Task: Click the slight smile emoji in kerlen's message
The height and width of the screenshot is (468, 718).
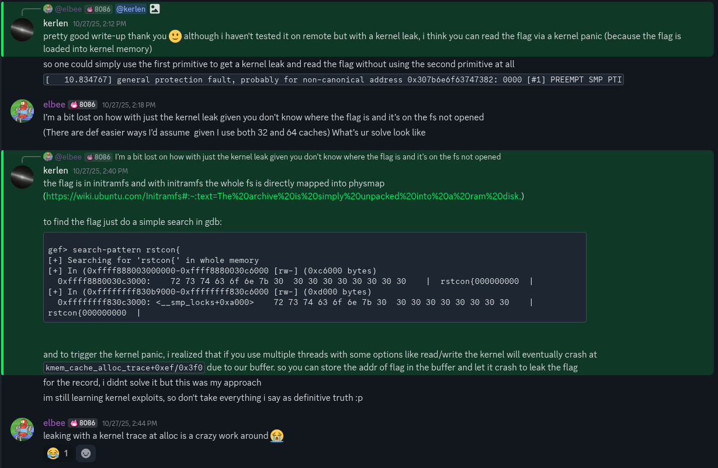Action: click(x=175, y=36)
